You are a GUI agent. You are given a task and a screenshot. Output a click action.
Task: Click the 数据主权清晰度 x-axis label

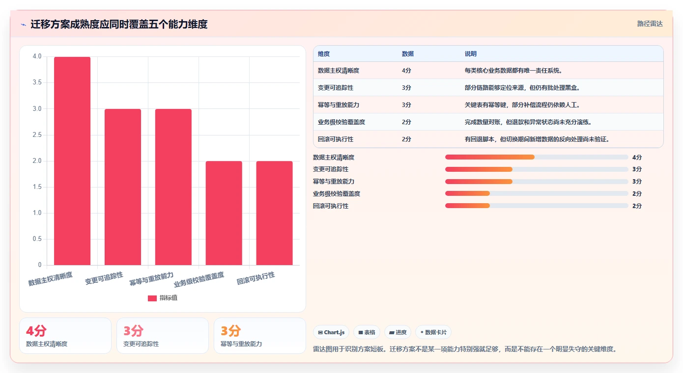click(x=51, y=278)
